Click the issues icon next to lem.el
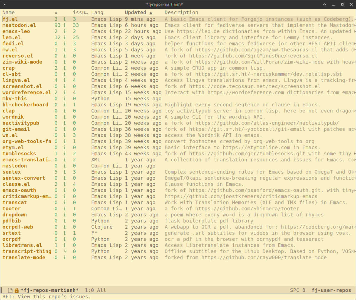Viewport: 356px width, 300px height. point(65,37)
